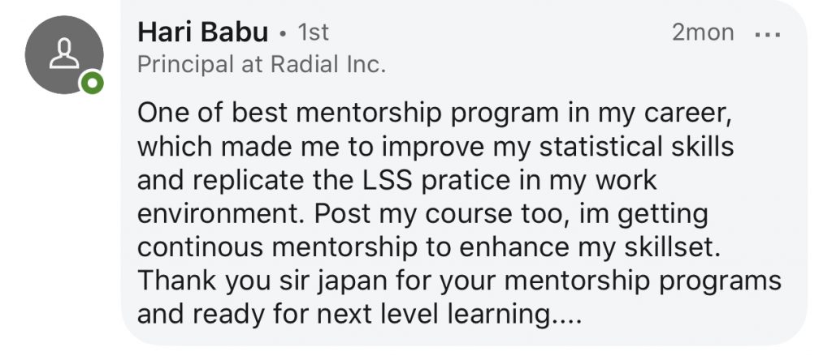Image resolution: width=832 pixels, height=356 pixels.
Task: Click the comment's first line about mentorship program
Action: click(435, 114)
